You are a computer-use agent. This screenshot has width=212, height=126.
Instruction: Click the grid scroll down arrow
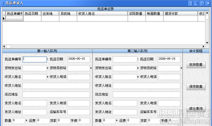tap(207, 43)
